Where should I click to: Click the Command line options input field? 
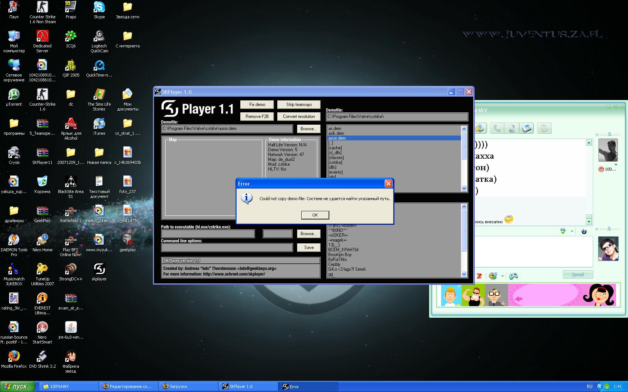pyautogui.click(x=227, y=248)
